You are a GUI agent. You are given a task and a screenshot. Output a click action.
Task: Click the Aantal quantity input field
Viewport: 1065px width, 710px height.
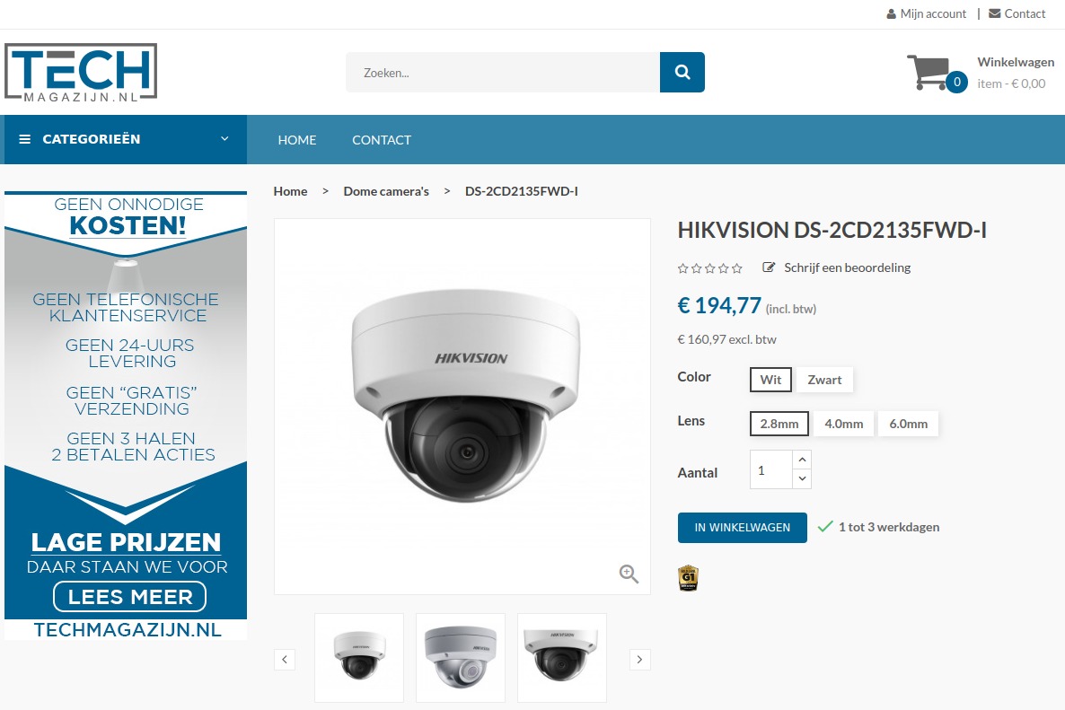(x=770, y=469)
